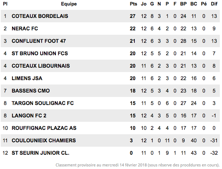The width and height of the screenshot is (222, 169).
Task: Select CONFLUENT FOOT 47 team
Action: click(39, 41)
